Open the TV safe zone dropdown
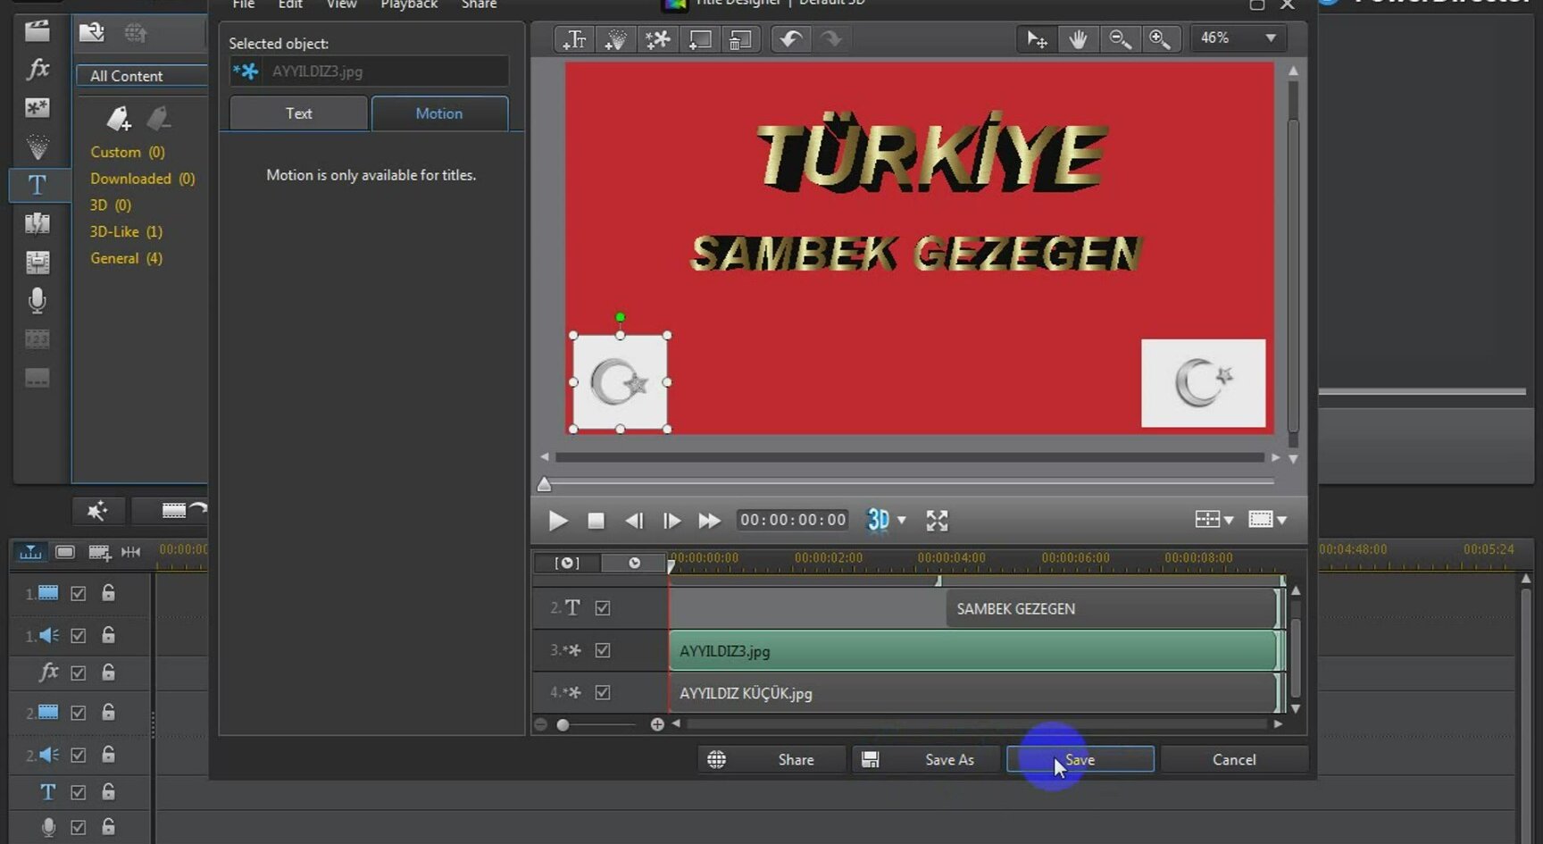 [x=1267, y=520]
